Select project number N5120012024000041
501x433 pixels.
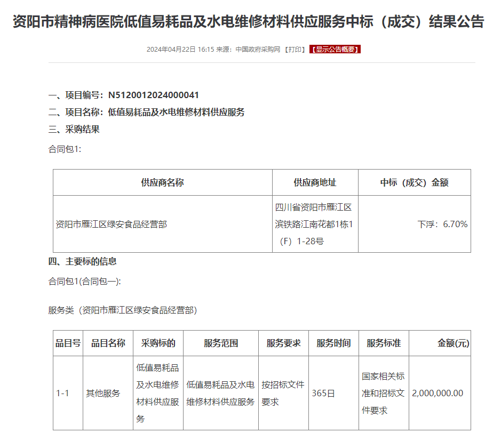pos(153,95)
